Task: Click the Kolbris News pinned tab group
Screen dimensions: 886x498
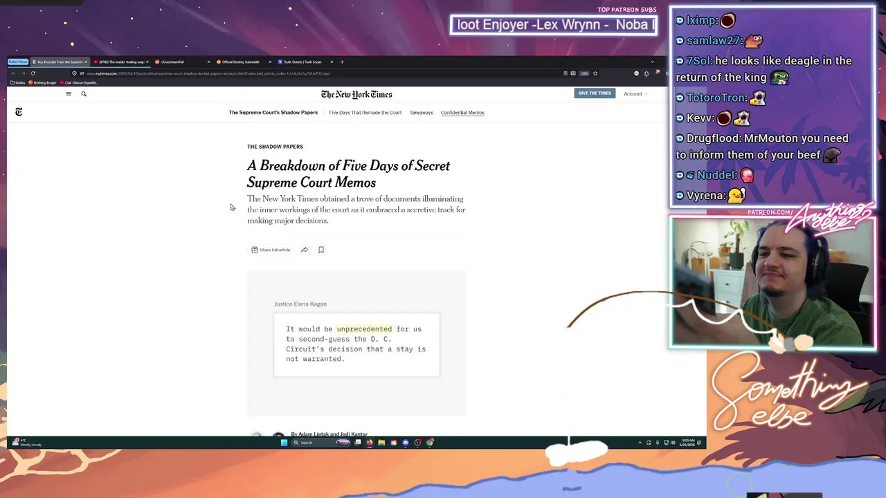Action: tap(18, 62)
